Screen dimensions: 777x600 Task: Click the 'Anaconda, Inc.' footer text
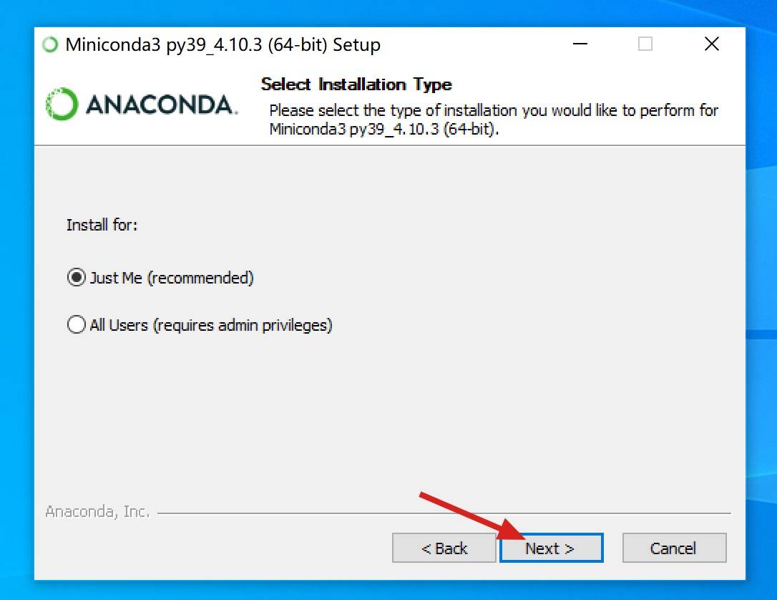pos(97,511)
